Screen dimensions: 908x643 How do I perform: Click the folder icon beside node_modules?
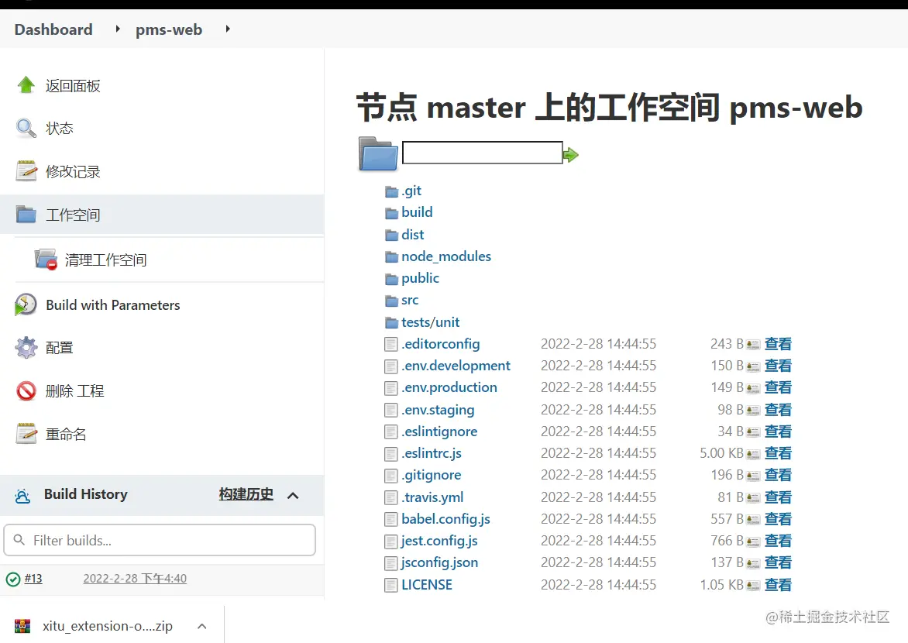(x=392, y=256)
